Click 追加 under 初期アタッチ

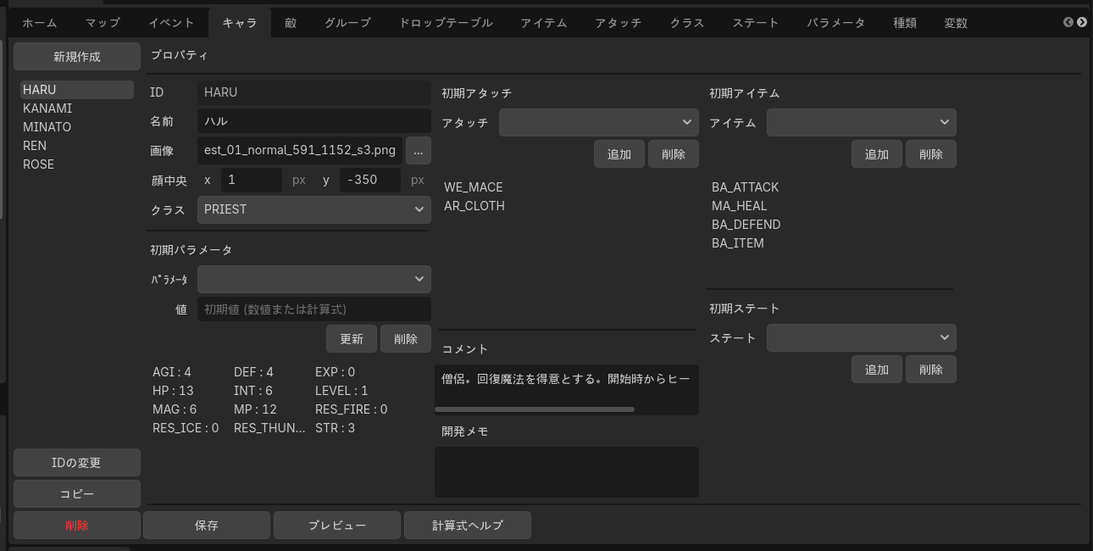(619, 154)
